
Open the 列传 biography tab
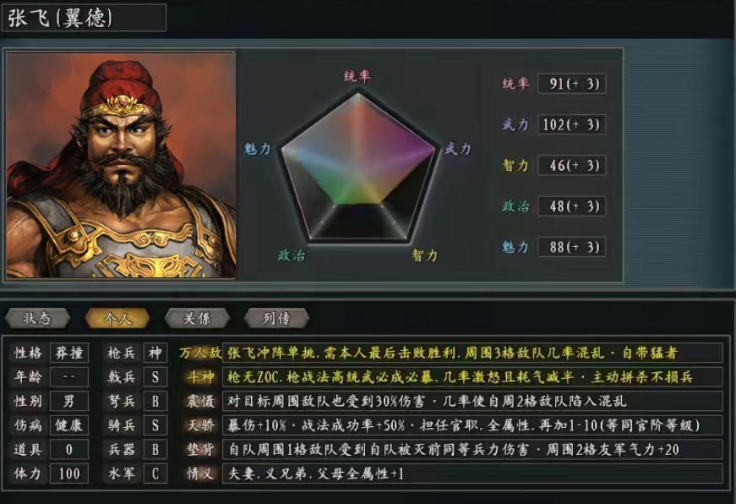(276, 319)
